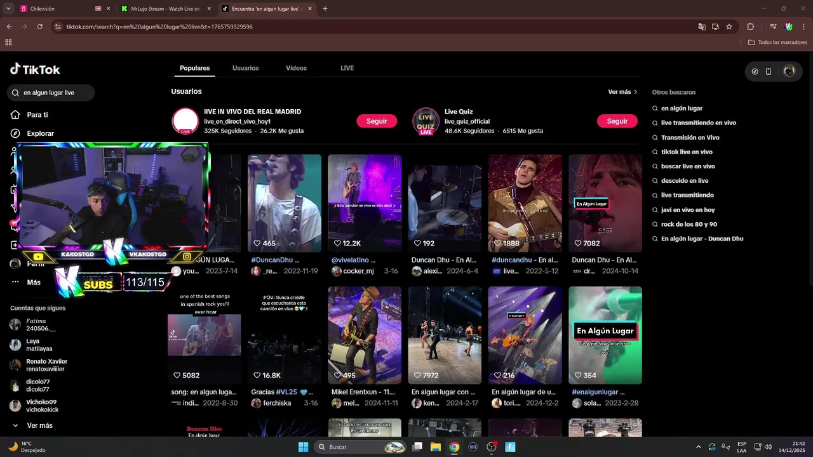Click the Chrome translate page icon
Image resolution: width=813 pixels, height=457 pixels.
702,27
